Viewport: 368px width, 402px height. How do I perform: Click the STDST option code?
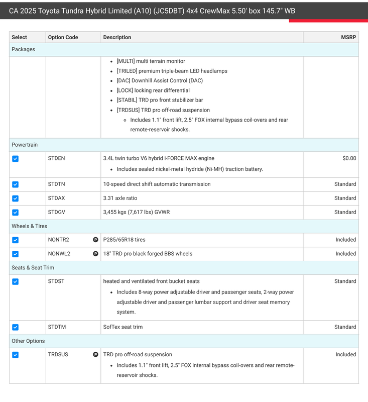coord(56,281)
